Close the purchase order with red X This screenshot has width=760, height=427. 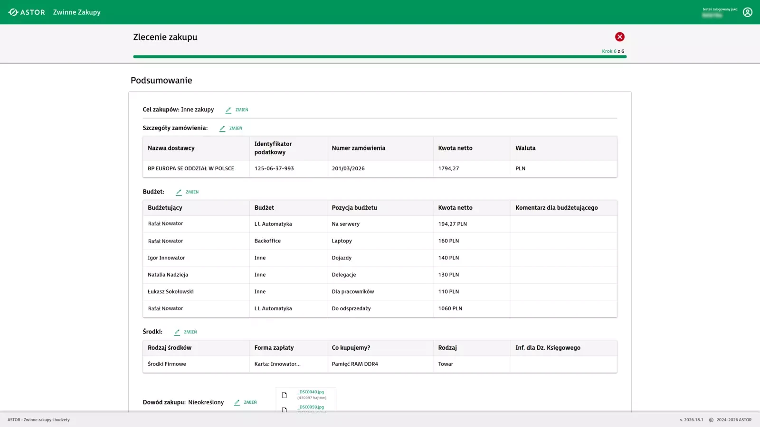(x=619, y=37)
